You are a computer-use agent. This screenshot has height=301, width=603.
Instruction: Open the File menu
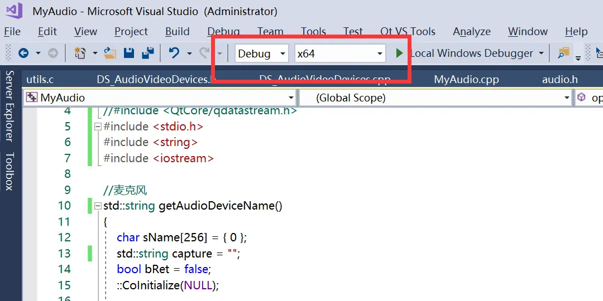12,31
